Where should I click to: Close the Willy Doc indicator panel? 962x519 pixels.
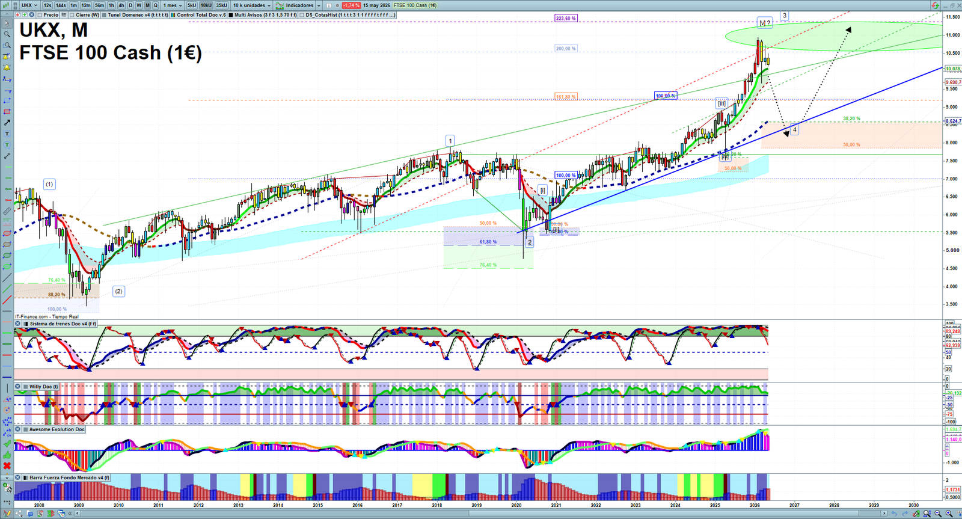point(18,387)
